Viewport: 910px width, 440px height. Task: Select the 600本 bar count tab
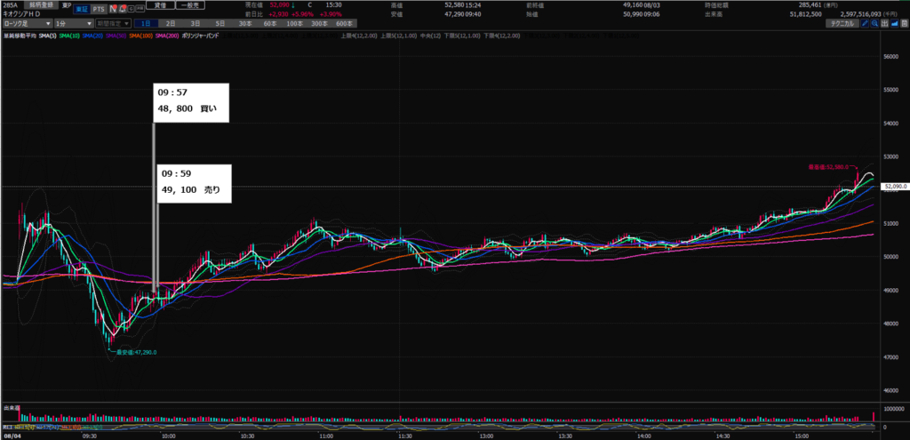(345, 23)
